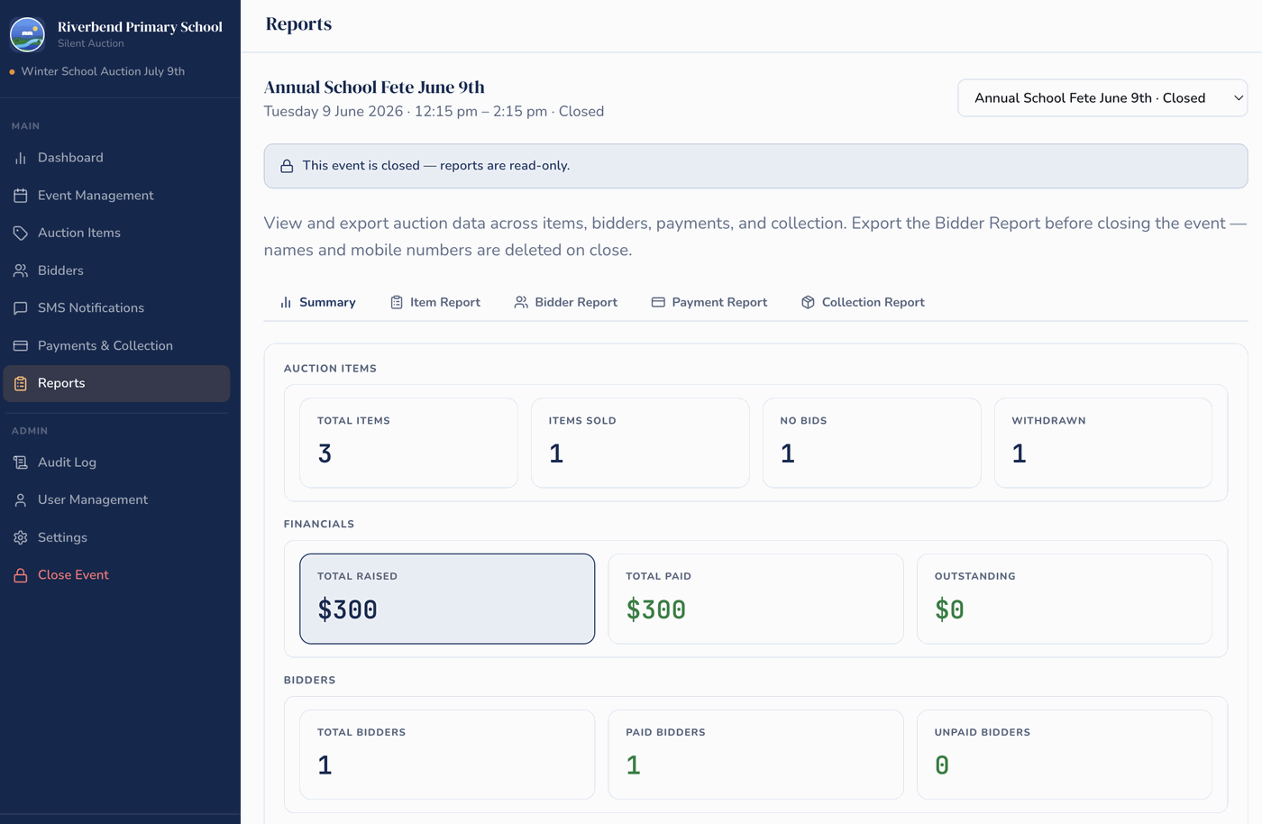Image resolution: width=1262 pixels, height=824 pixels.
Task: Open Settings from the sidebar
Action: [x=116, y=537]
